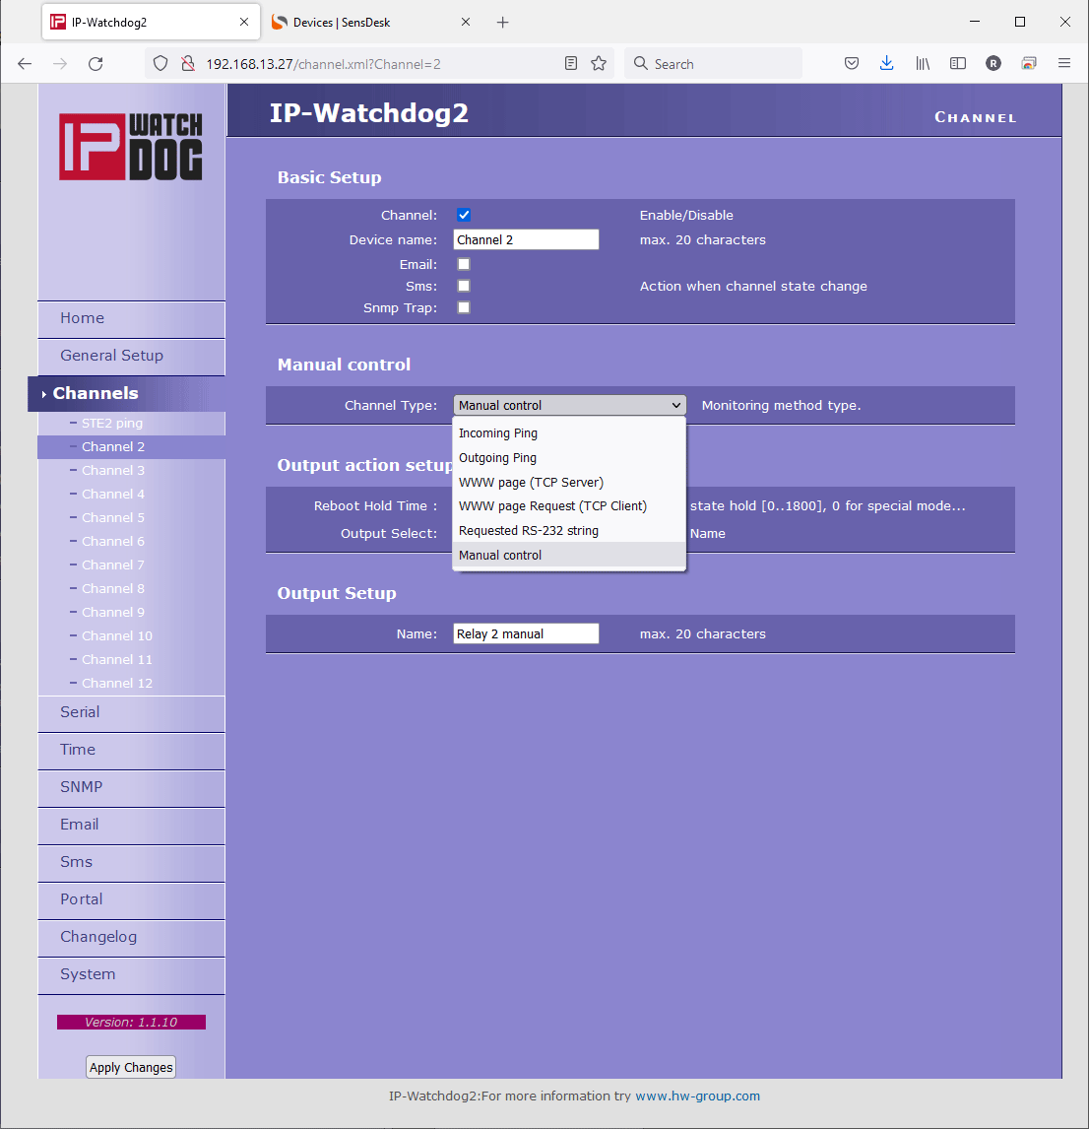Select WWW page Request (TCP Client)
This screenshot has height=1129, width=1089.
click(568, 506)
